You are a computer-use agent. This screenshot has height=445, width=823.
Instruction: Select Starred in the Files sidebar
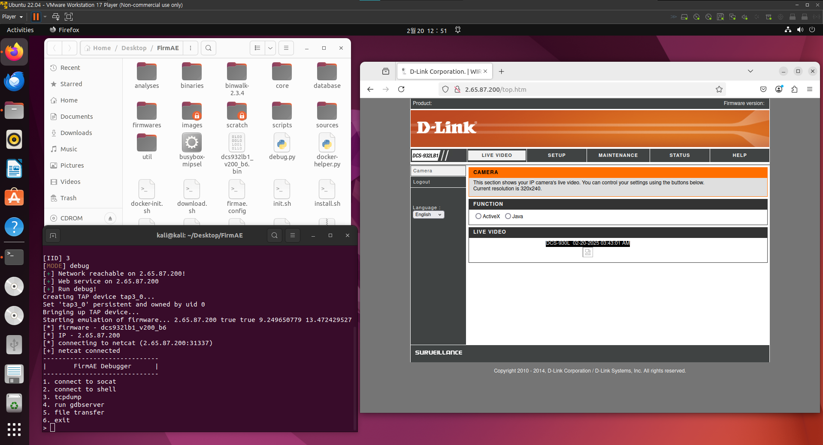point(84,84)
